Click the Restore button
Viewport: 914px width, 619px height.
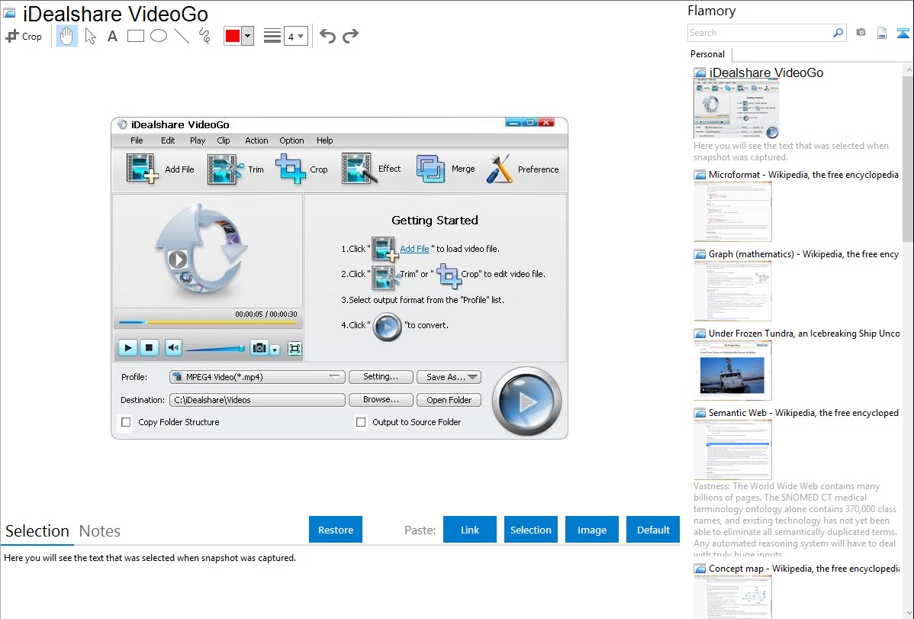pos(336,529)
